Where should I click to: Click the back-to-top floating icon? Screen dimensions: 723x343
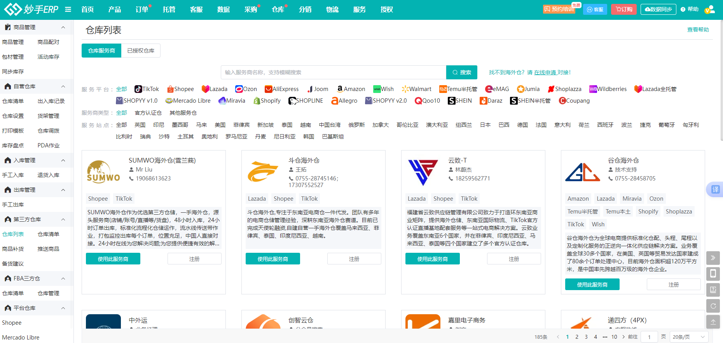713,322
